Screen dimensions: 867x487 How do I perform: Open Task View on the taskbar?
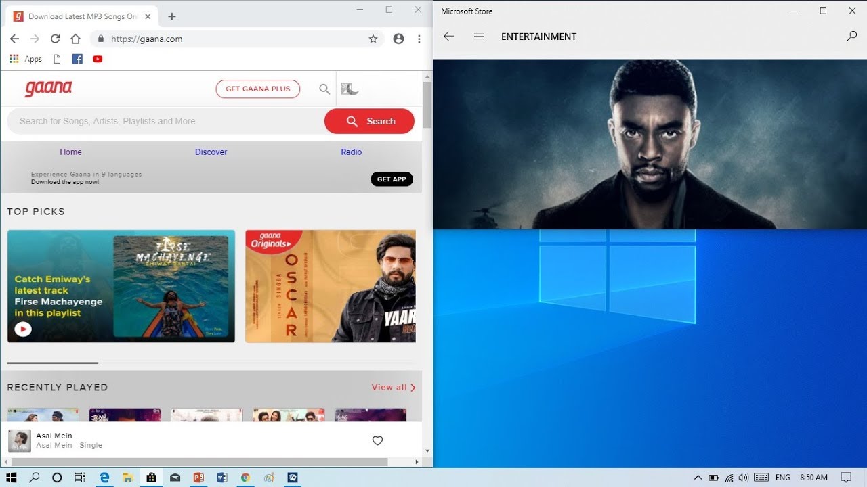click(x=79, y=478)
